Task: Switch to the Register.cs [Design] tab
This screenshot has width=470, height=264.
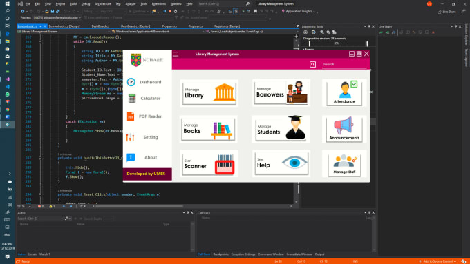Action: point(227,26)
